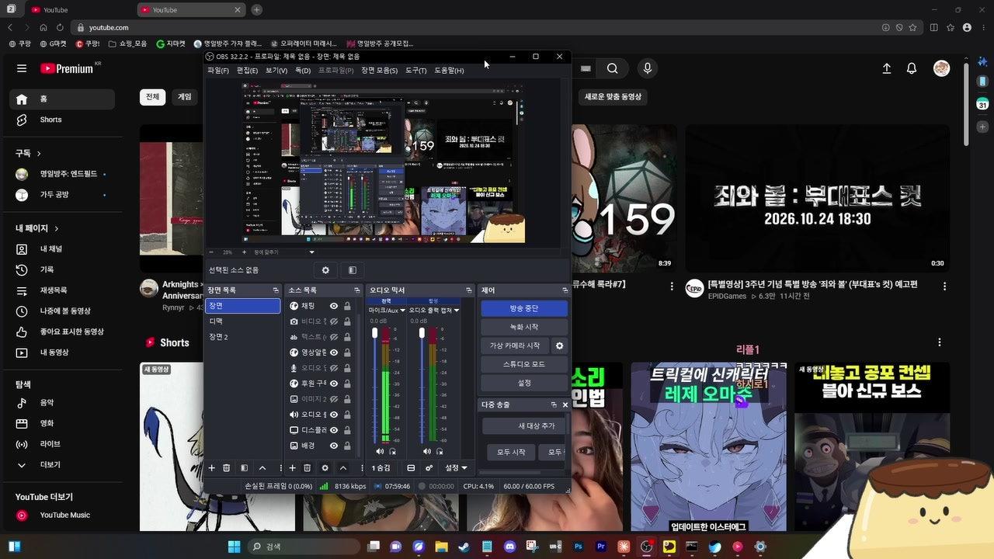Mute the 마이크/Aux channel speaker icon
The width and height of the screenshot is (994, 559).
click(380, 451)
